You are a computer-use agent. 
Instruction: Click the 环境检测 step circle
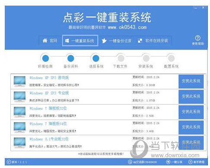45,58
